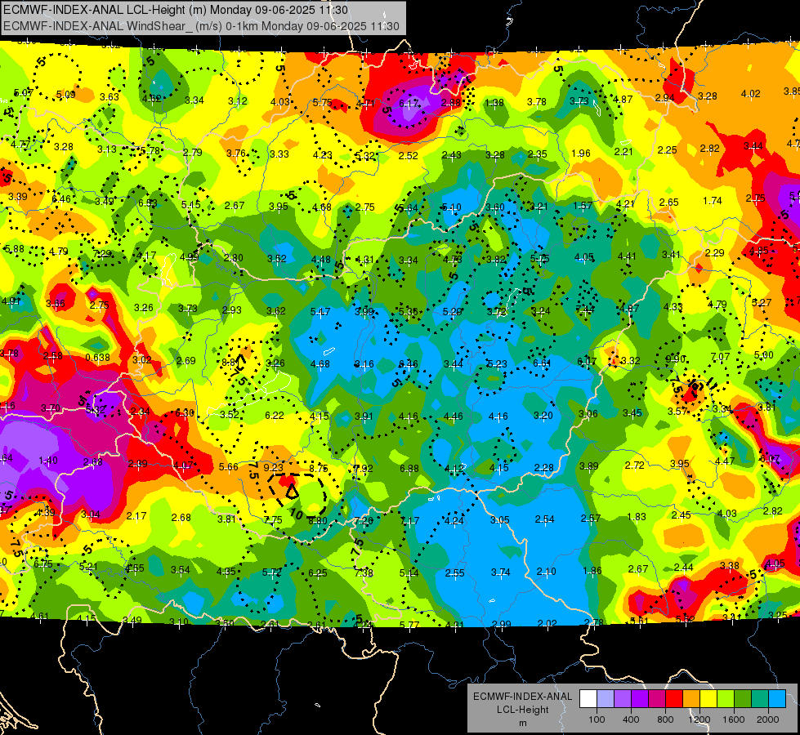Click the legend tick label 800

click(665, 719)
